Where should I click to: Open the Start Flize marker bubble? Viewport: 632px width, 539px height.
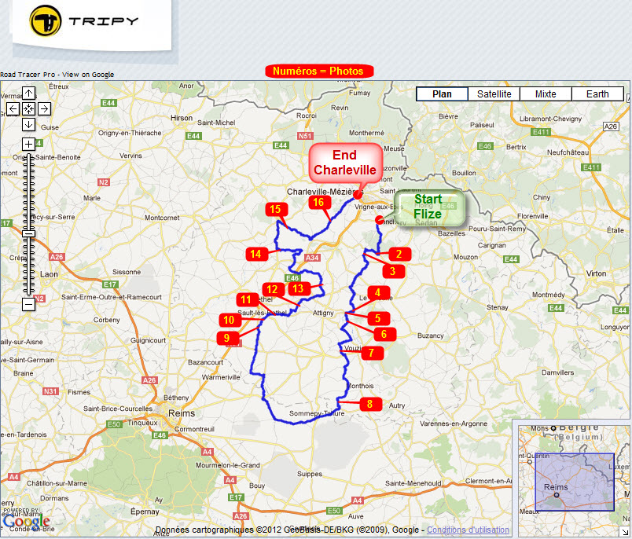click(429, 207)
